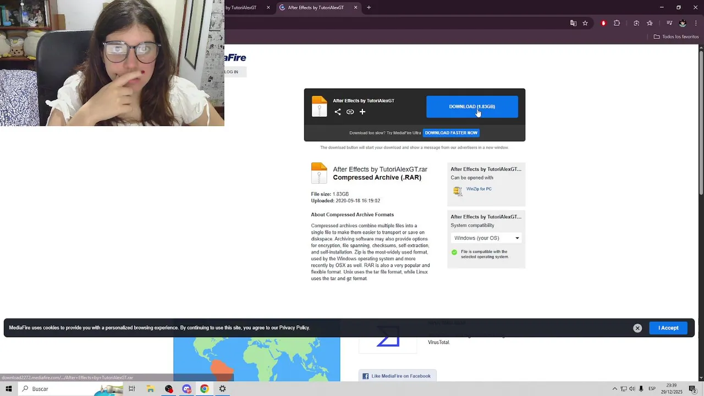Image resolution: width=704 pixels, height=396 pixels.
Task: Click the red hand ad blocker extension icon
Action: tap(603, 23)
